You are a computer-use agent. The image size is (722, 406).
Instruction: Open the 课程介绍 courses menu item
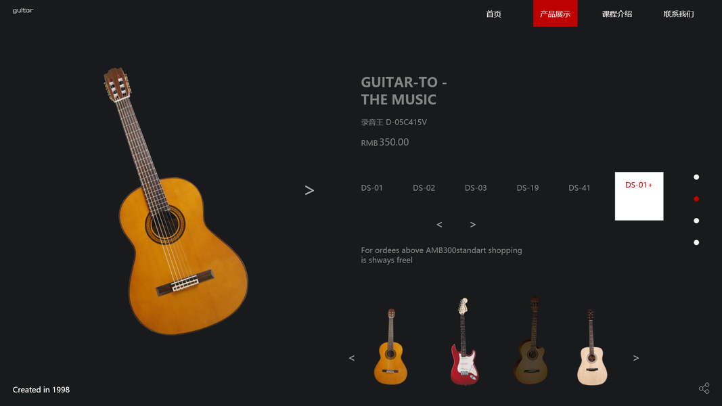coord(617,14)
